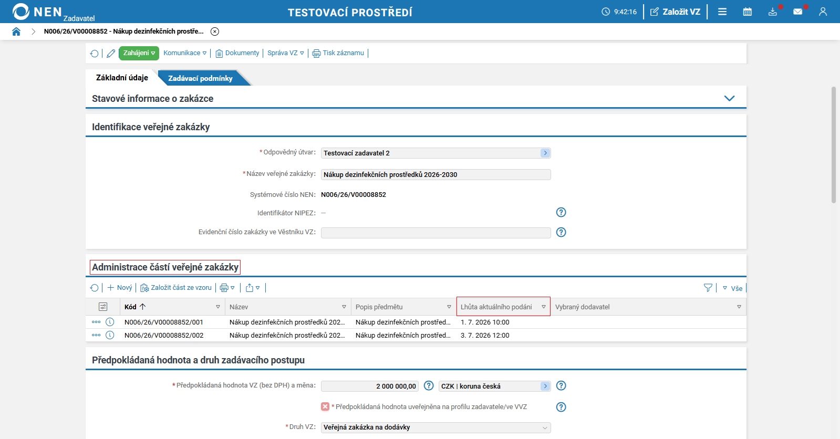
Task: Open the messages envelope icon
Action: 797,12
